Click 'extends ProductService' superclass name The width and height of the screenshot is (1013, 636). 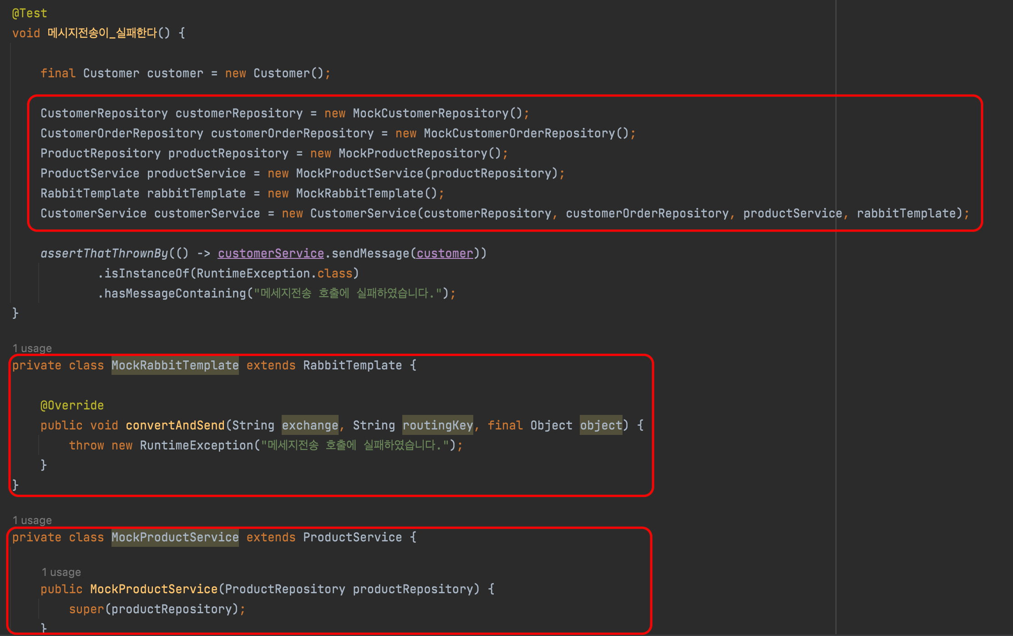[x=353, y=537]
